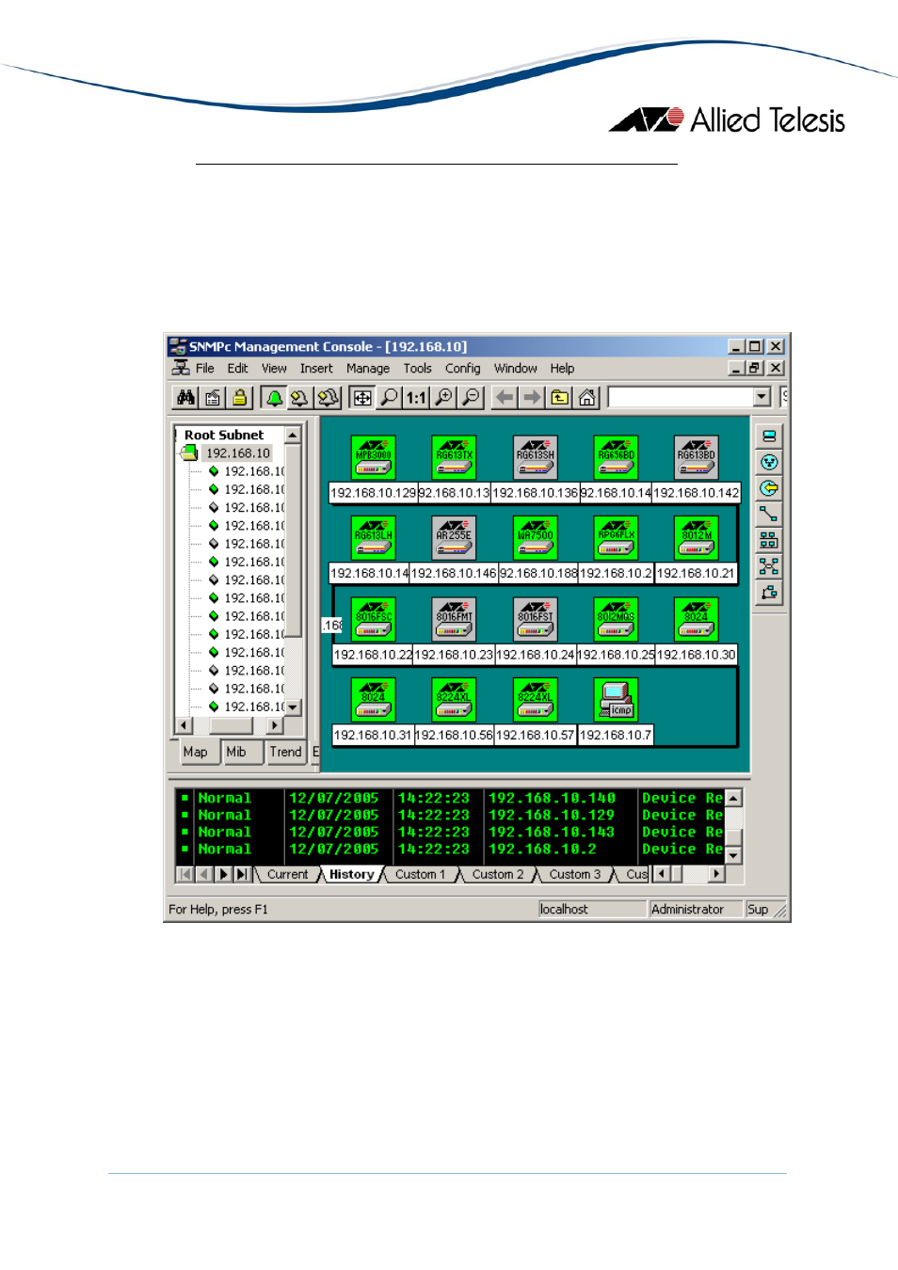Switch to the Mib selection tab

click(x=236, y=752)
